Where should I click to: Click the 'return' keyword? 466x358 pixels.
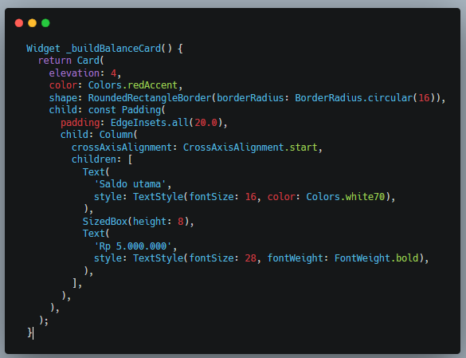(x=55, y=61)
